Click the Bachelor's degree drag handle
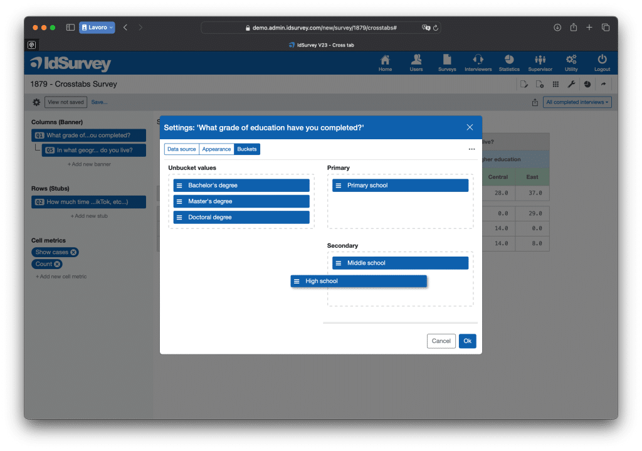 (x=179, y=186)
